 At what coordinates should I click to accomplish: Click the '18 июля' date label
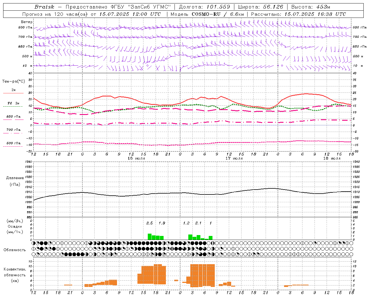tap(332, 158)
